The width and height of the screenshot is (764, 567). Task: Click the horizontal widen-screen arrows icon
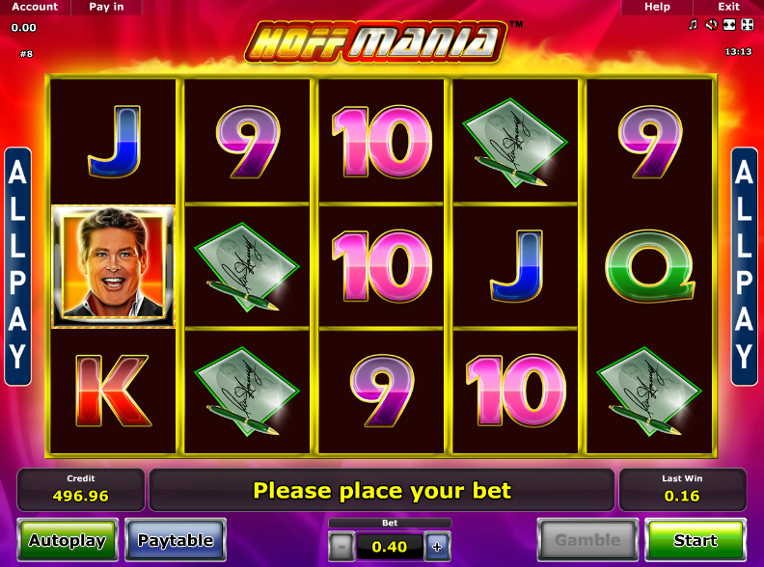click(729, 24)
